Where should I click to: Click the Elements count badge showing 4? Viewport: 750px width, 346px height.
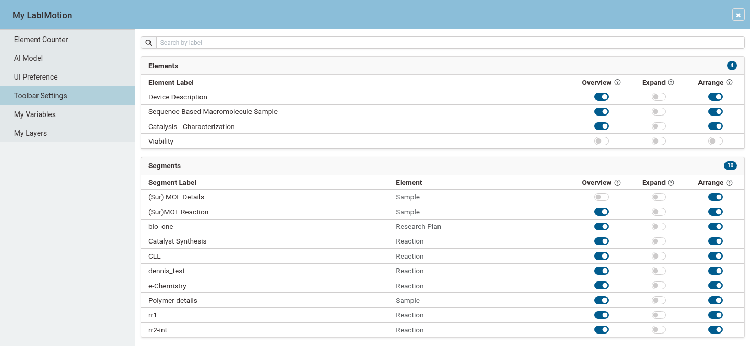732,66
